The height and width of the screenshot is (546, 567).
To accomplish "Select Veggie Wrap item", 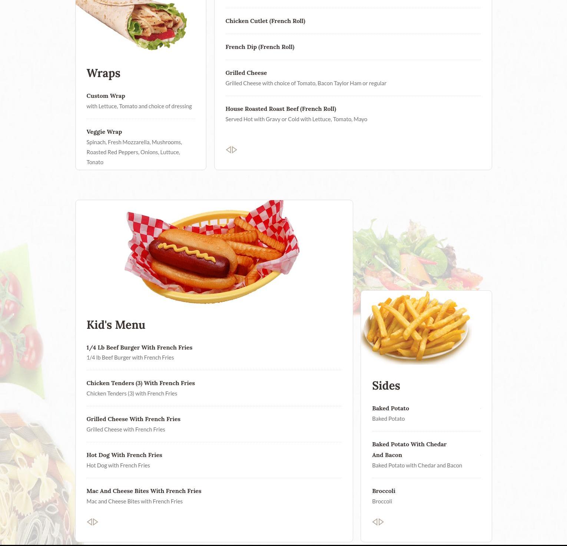I will pyautogui.click(x=141, y=147).
